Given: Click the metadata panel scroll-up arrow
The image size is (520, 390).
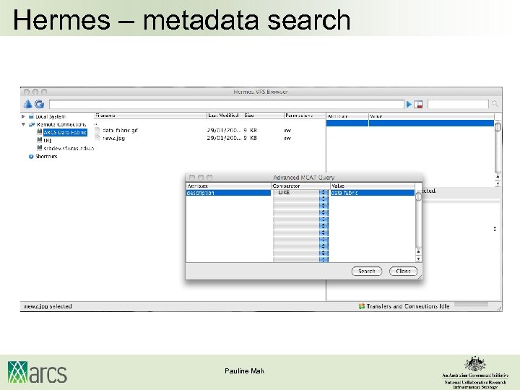Looking at the screenshot, I should pyautogui.click(x=498, y=177).
